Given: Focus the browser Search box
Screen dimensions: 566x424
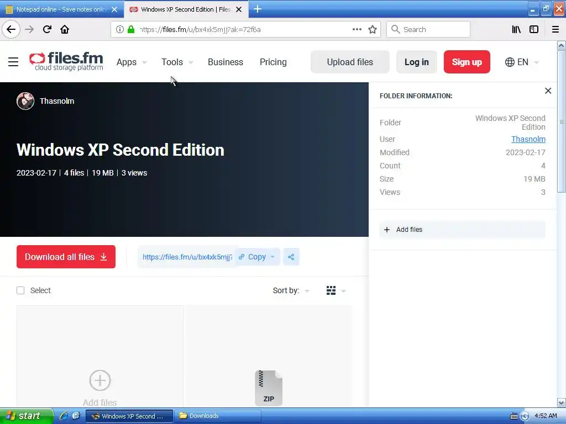Looking at the screenshot, I should [428, 30].
